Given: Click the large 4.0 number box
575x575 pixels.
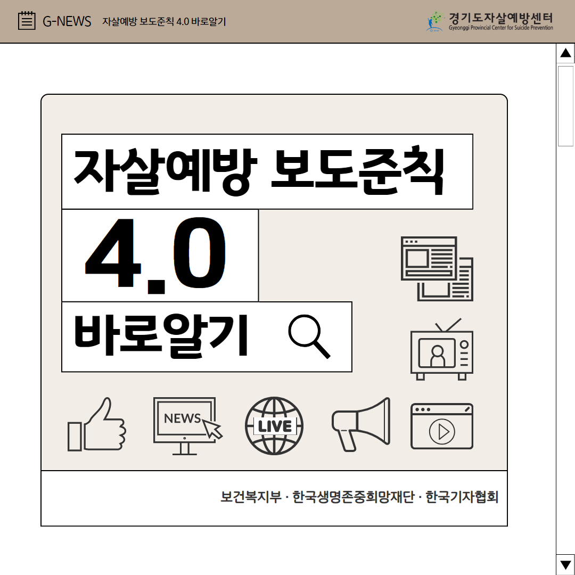Looking at the screenshot, I should (160, 256).
